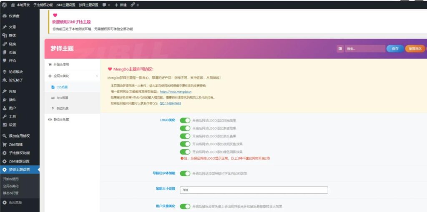Toggle 用户头像美化 switch

tap(185, 206)
